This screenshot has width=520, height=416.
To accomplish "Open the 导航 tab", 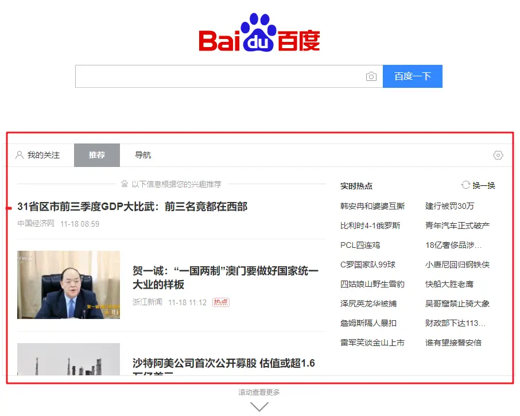I will 143,155.
